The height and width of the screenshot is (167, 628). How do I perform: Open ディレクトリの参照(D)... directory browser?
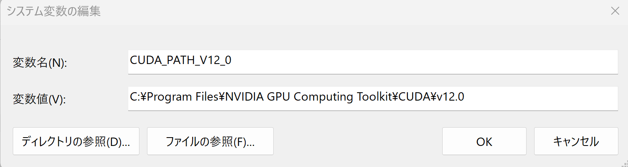point(76,141)
